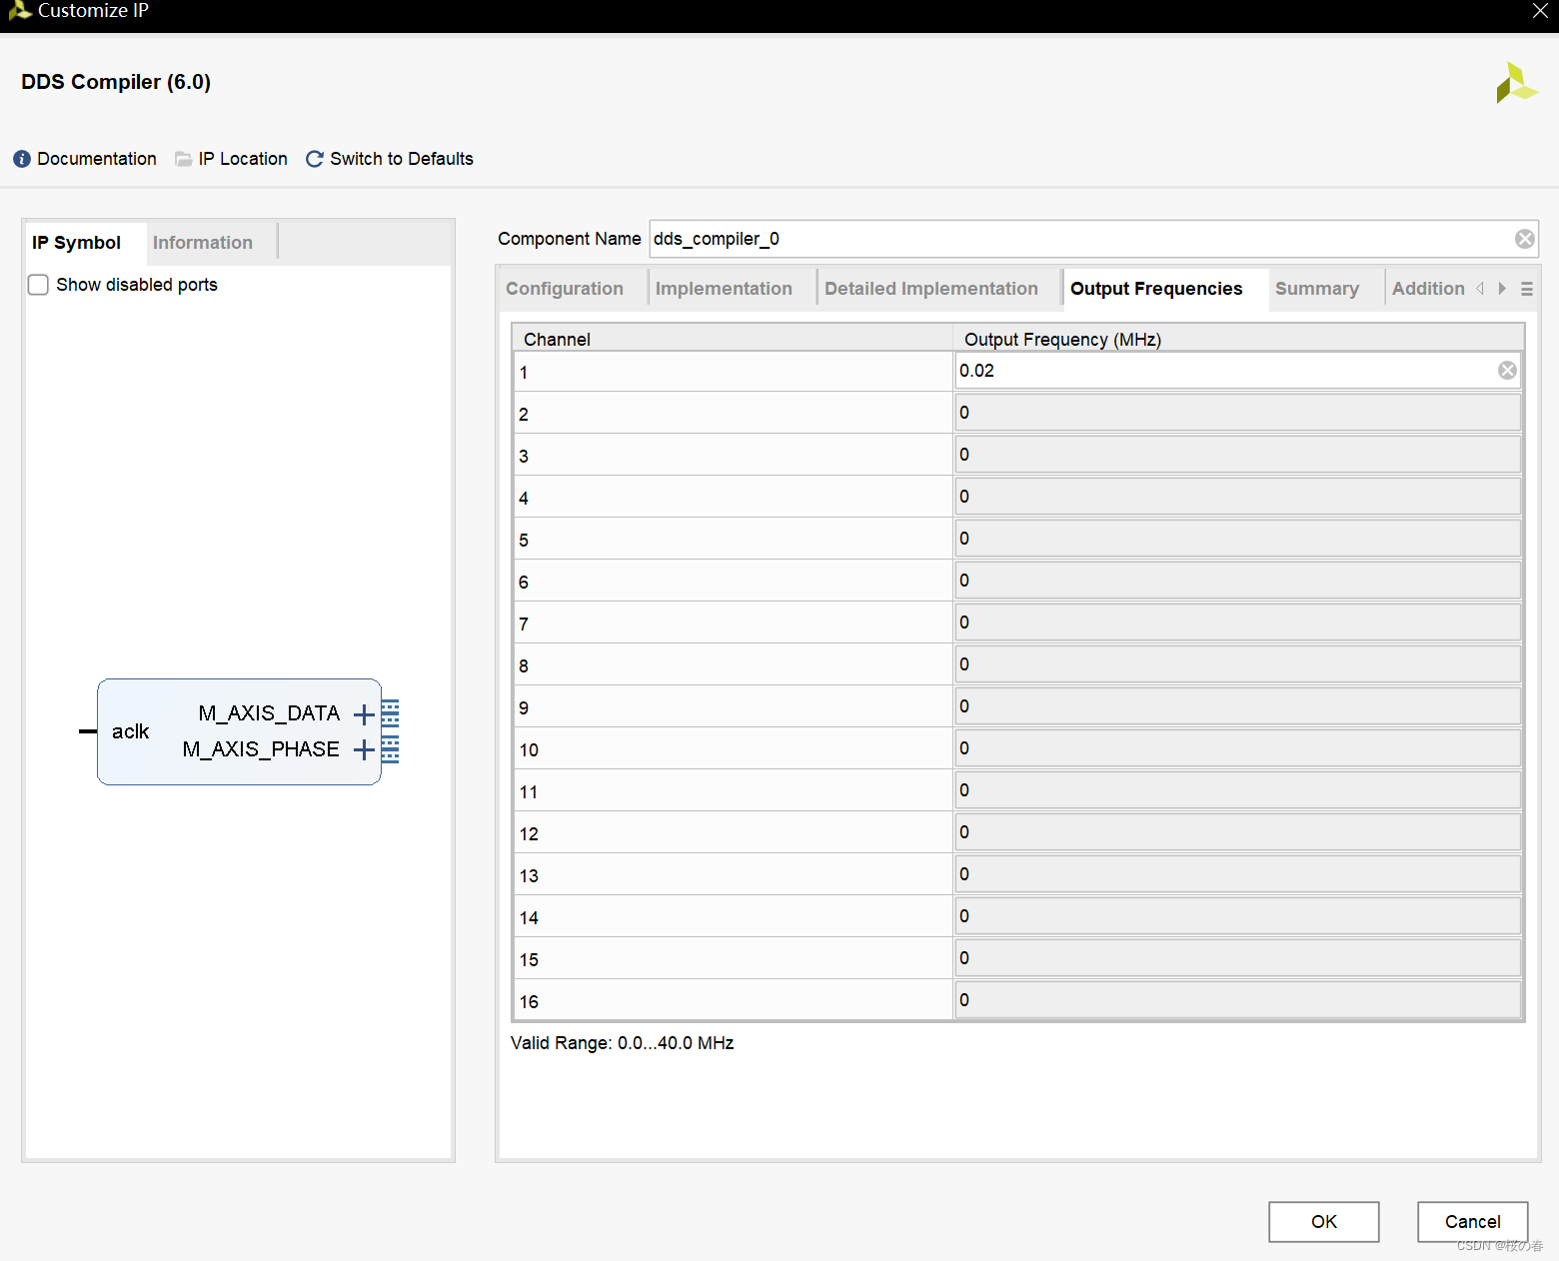Image resolution: width=1559 pixels, height=1261 pixels.
Task: Click the OK button
Action: (1324, 1222)
